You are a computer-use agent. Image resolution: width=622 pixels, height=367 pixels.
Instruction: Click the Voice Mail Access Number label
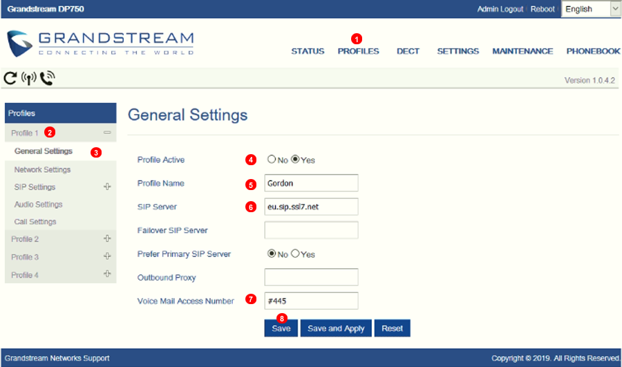click(x=186, y=301)
